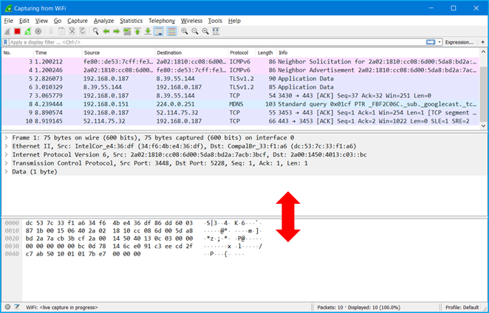Sort by the No. column header

(17, 52)
